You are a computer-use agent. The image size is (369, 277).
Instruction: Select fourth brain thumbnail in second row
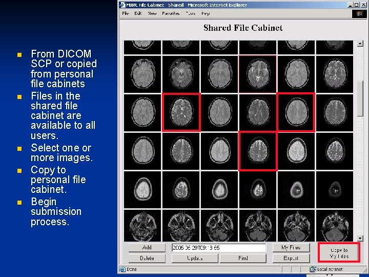[x=258, y=74]
